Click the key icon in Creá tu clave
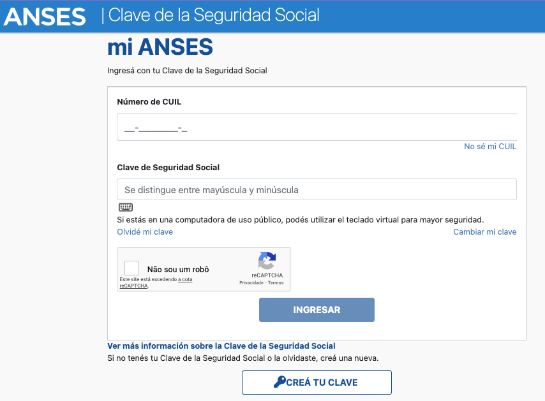 click(280, 382)
